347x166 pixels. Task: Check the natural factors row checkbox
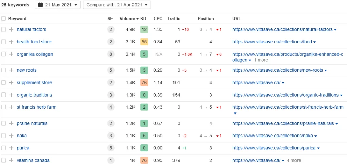pos(3,29)
